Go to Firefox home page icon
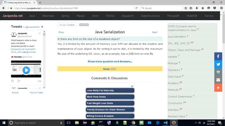This screenshot has height=126, width=225. coord(202,8)
